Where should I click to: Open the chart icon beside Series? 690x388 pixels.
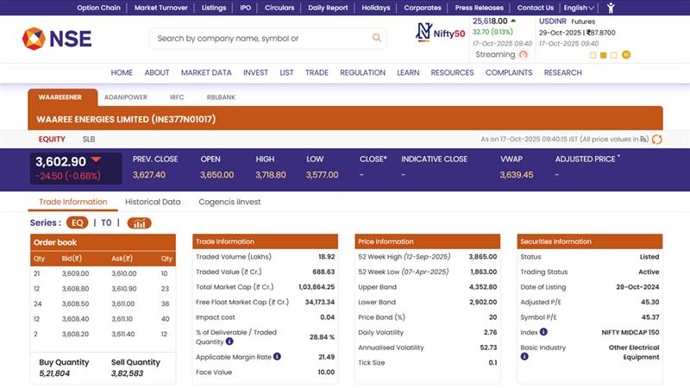coord(139,222)
